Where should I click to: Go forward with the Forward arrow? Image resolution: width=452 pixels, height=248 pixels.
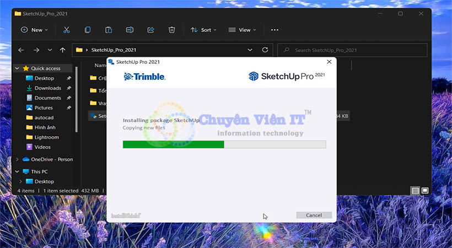tap(36, 50)
